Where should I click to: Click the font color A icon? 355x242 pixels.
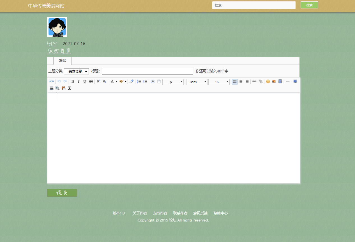[x=112, y=81]
